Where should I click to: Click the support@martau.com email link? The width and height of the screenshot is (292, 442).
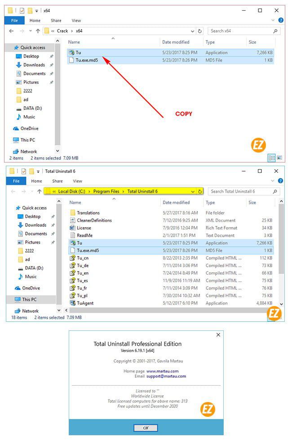pos(166,376)
